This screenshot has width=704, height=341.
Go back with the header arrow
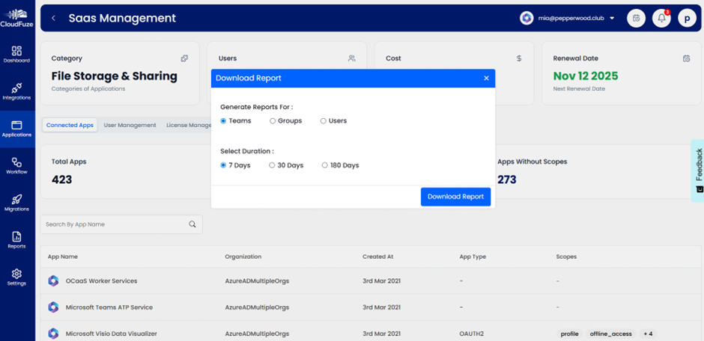[53, 19]
